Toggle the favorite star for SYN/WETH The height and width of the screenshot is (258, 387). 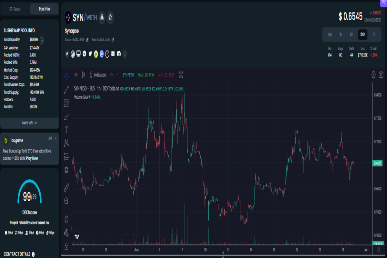click(110, 17)
